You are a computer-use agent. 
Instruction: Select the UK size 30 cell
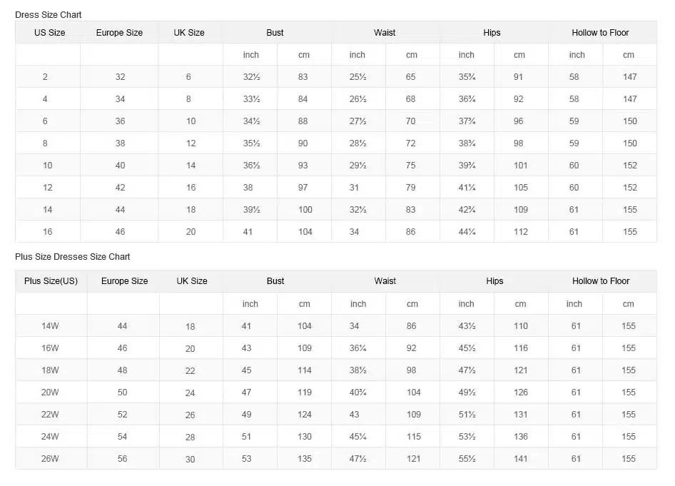pyautogui.click(x=191, y=460)
